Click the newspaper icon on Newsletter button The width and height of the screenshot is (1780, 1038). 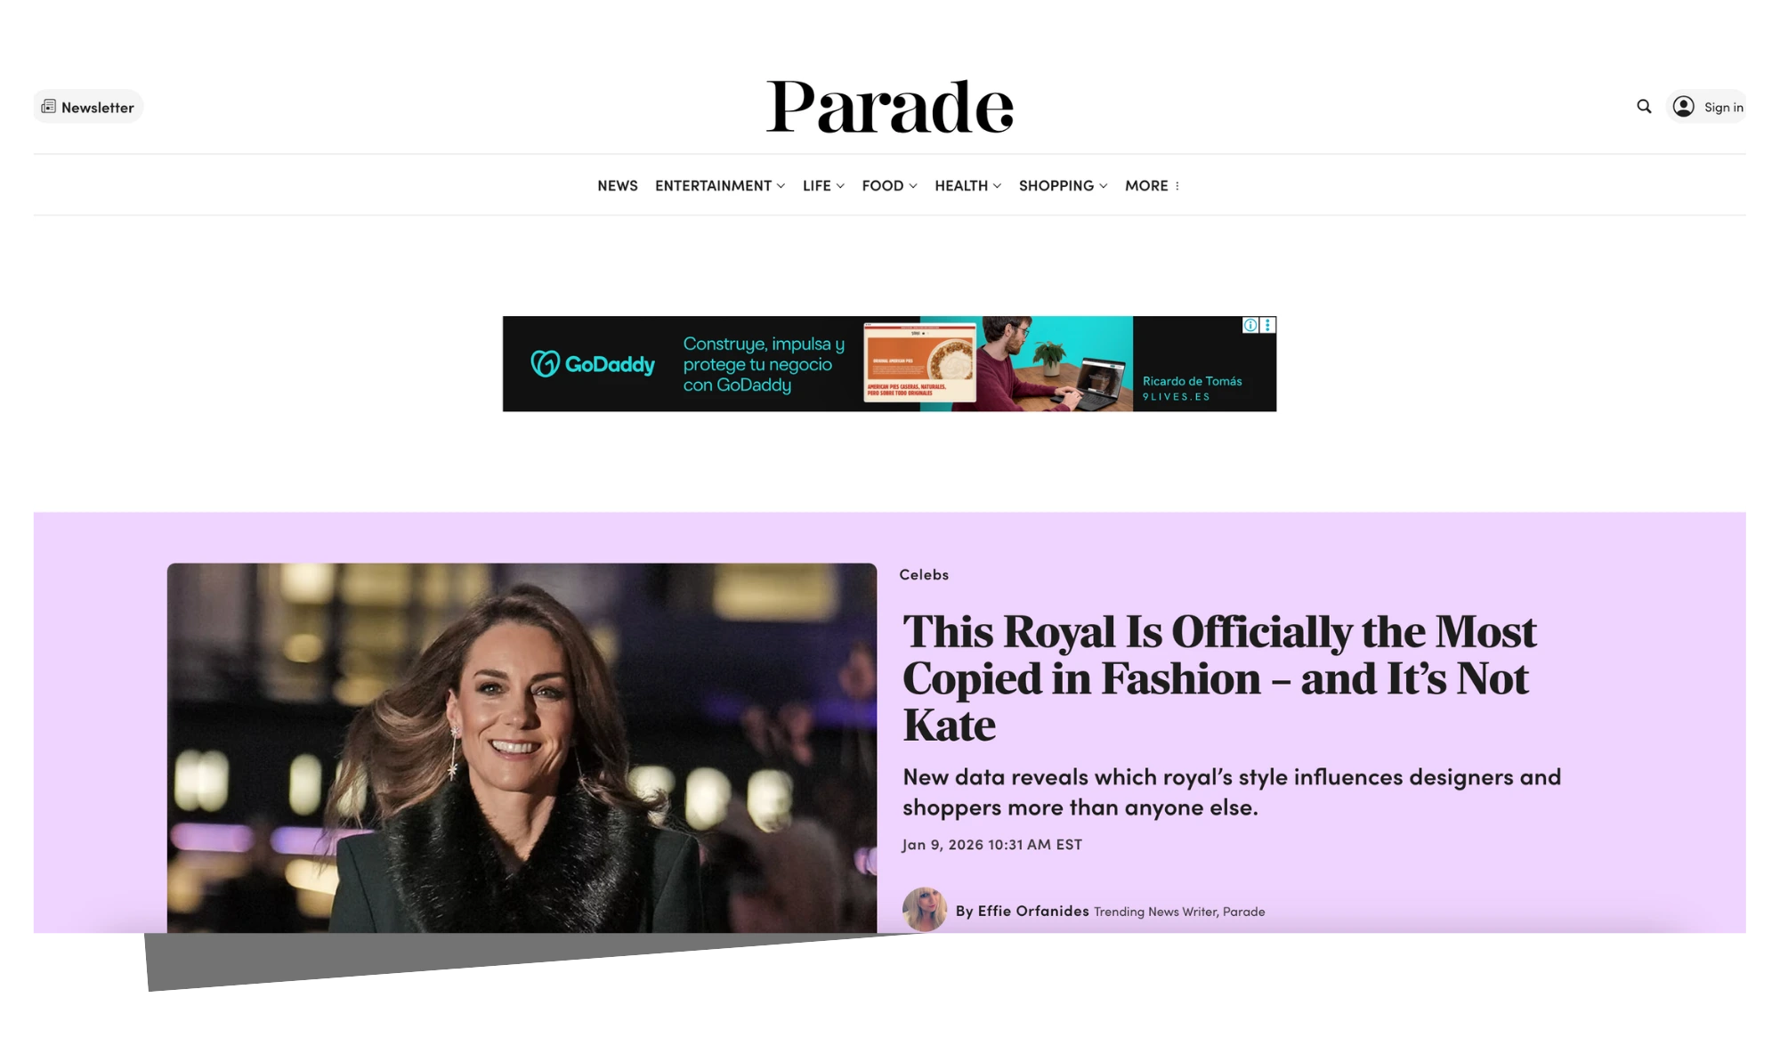[49, 107]
